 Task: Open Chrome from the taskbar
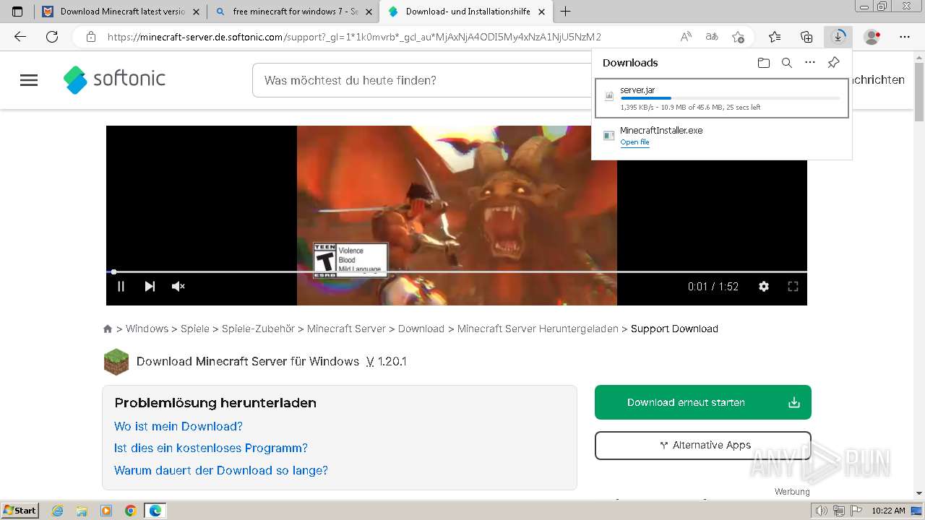[130, 511]
